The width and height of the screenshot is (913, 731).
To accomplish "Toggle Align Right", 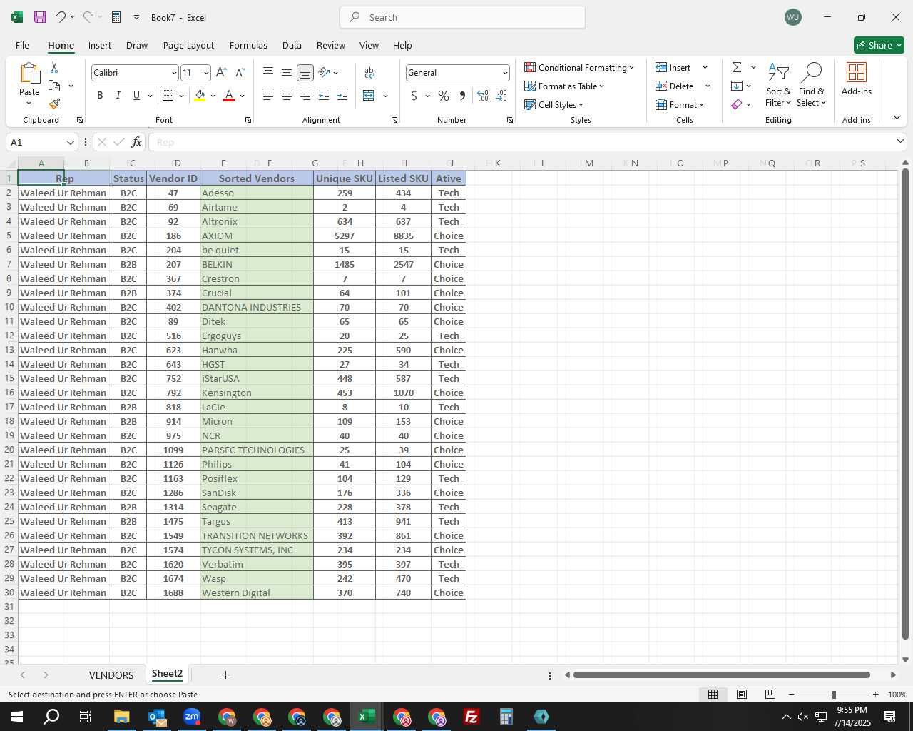I will [x=305, y=95].
